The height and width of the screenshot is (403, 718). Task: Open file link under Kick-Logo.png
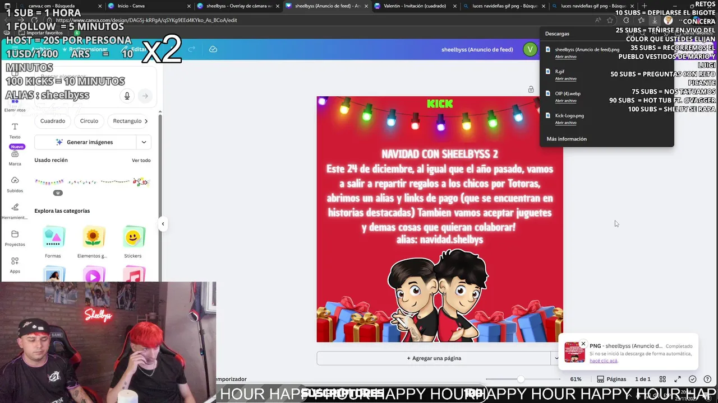[565, 123]
